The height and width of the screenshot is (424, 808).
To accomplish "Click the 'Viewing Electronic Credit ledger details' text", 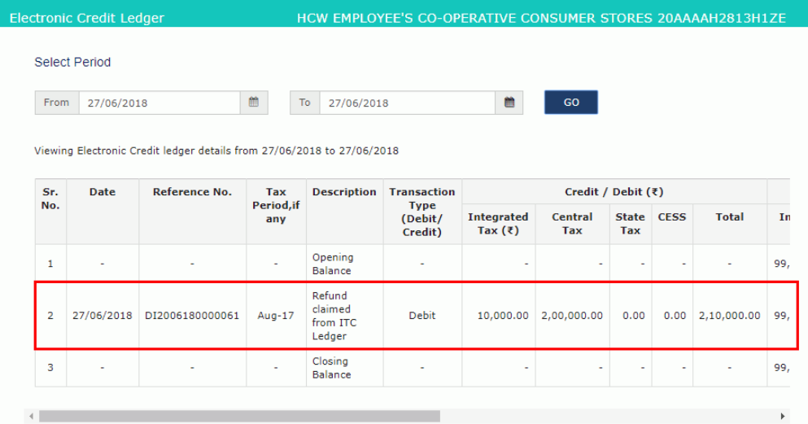I will click(x=216, y=151).
